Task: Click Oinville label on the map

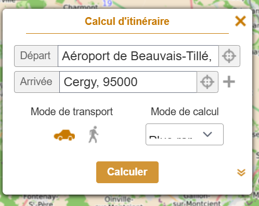Action: tap(119, 199)
